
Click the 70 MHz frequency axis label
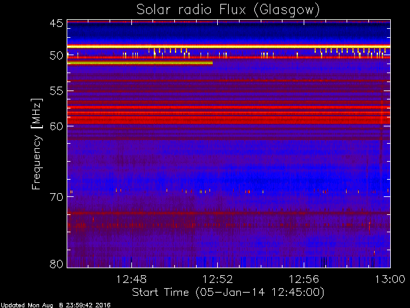[56, 197]
